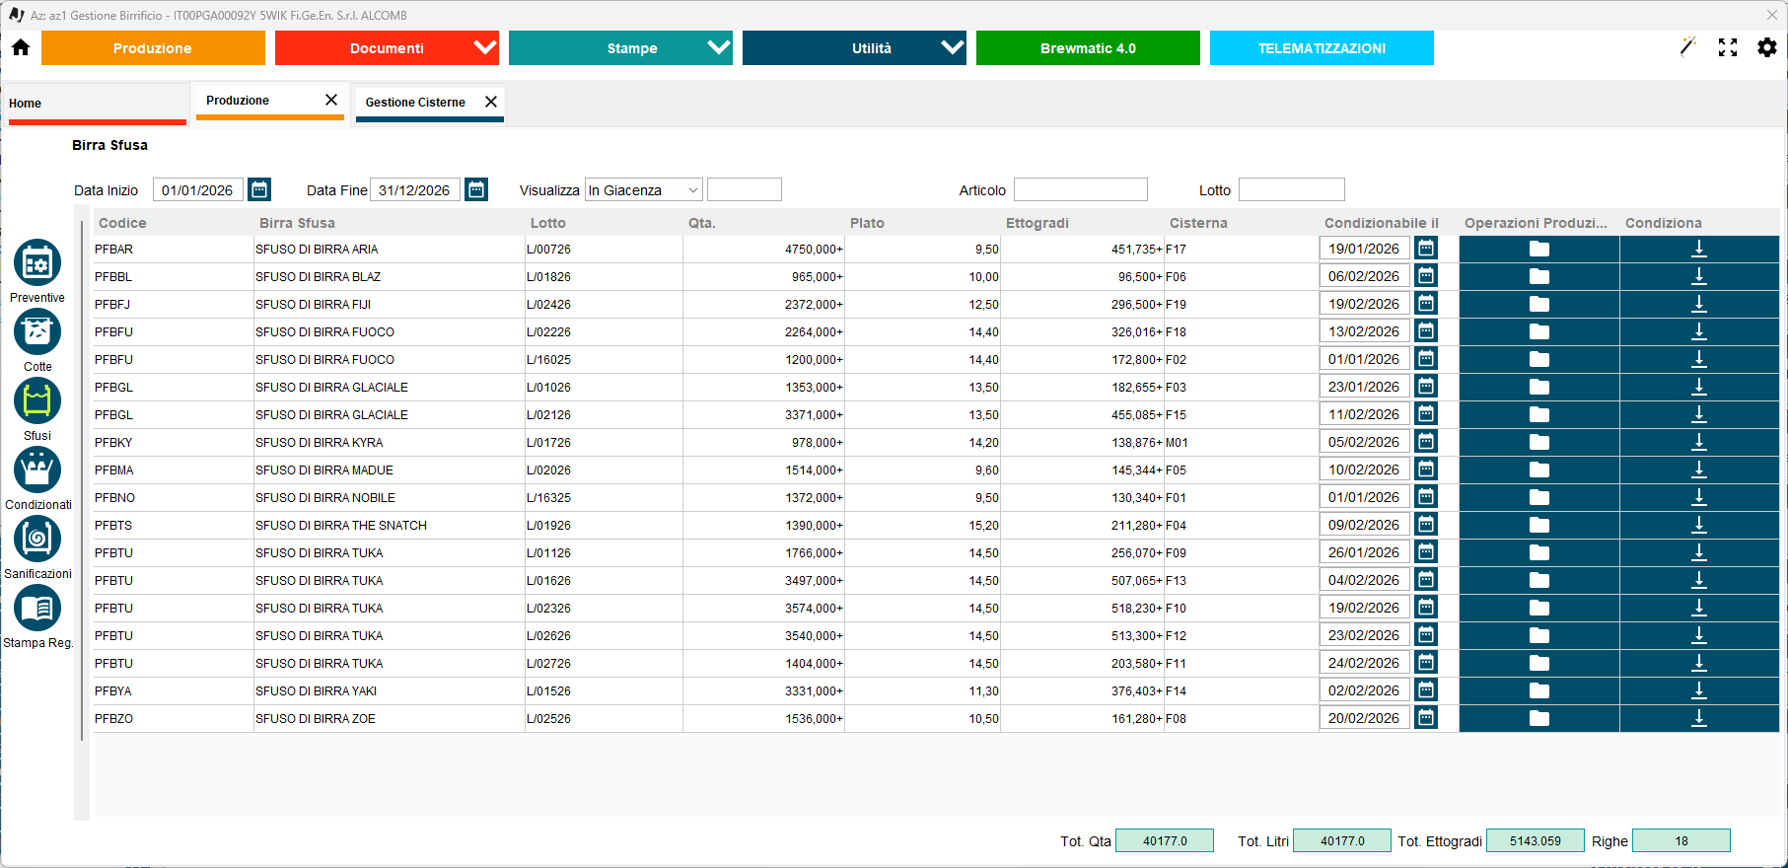Screen dimensions: 1788x868
Task: Click the TELEMATIZZAZIONI button
Action: click(x=1322, y=48)
